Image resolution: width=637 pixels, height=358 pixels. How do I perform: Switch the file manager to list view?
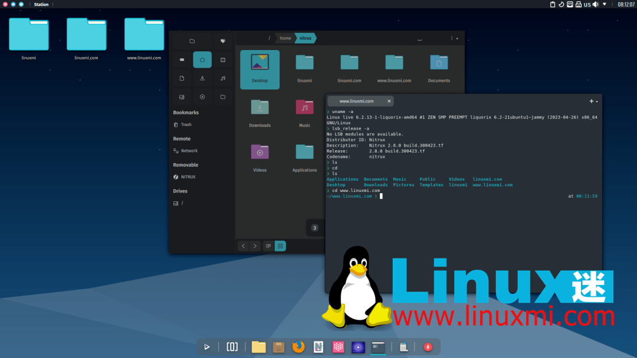click(268, 246)
